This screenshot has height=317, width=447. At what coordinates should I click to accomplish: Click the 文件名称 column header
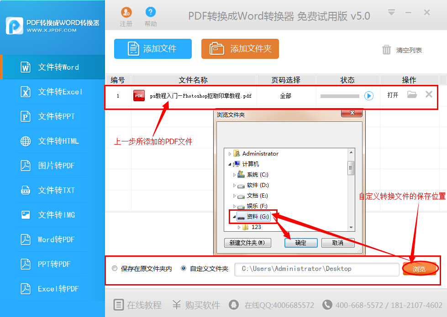tap(193, 80)
